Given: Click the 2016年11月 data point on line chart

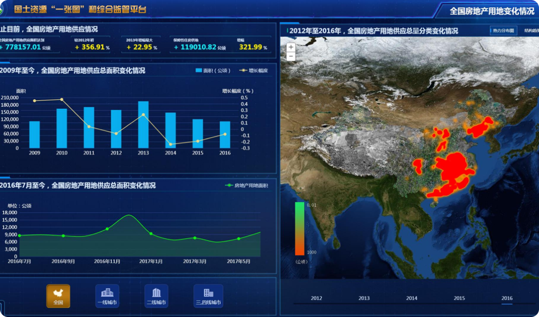Looking at the screenshot, I should coord(107,229).
